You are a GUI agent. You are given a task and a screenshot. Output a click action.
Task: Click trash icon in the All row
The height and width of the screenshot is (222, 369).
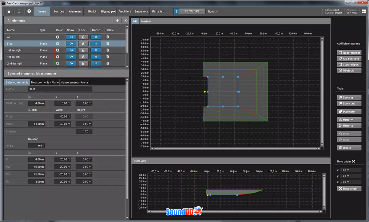tap(108, 37)
